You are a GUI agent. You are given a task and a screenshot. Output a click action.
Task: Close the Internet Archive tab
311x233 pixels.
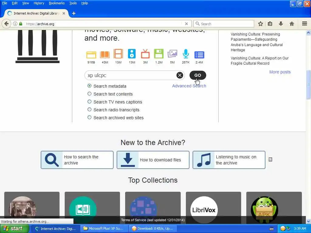coord(64,13)
